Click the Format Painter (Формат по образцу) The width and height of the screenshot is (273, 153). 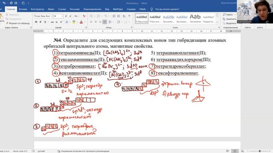(18, 23)
